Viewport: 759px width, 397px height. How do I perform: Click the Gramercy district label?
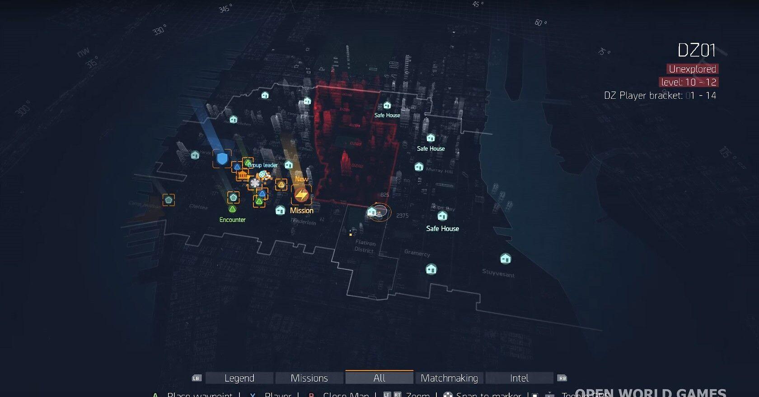[x=417, y=253]
